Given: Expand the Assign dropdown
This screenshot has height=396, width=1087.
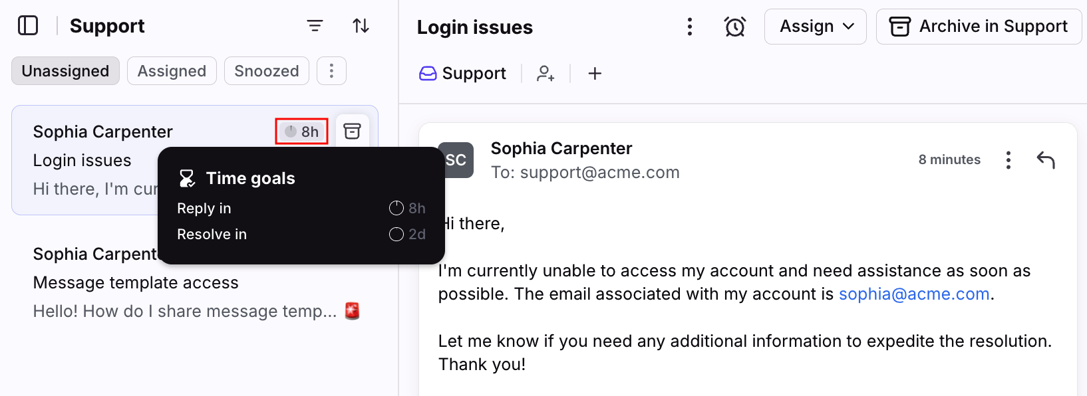Looking at the screenshot, I should 816,27.
